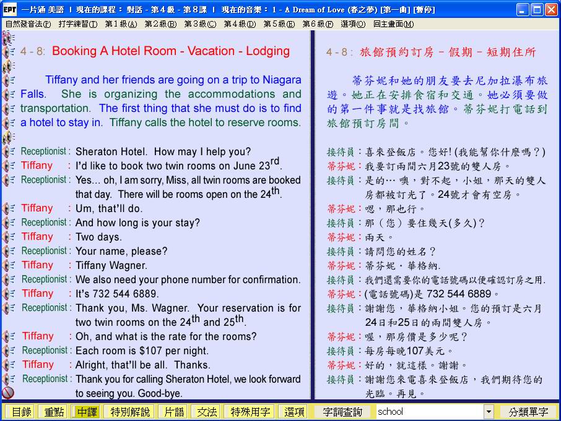Toggle the 重點 key points button
The height and width of the screenshot is (421, 561).
tap(52, 412)
